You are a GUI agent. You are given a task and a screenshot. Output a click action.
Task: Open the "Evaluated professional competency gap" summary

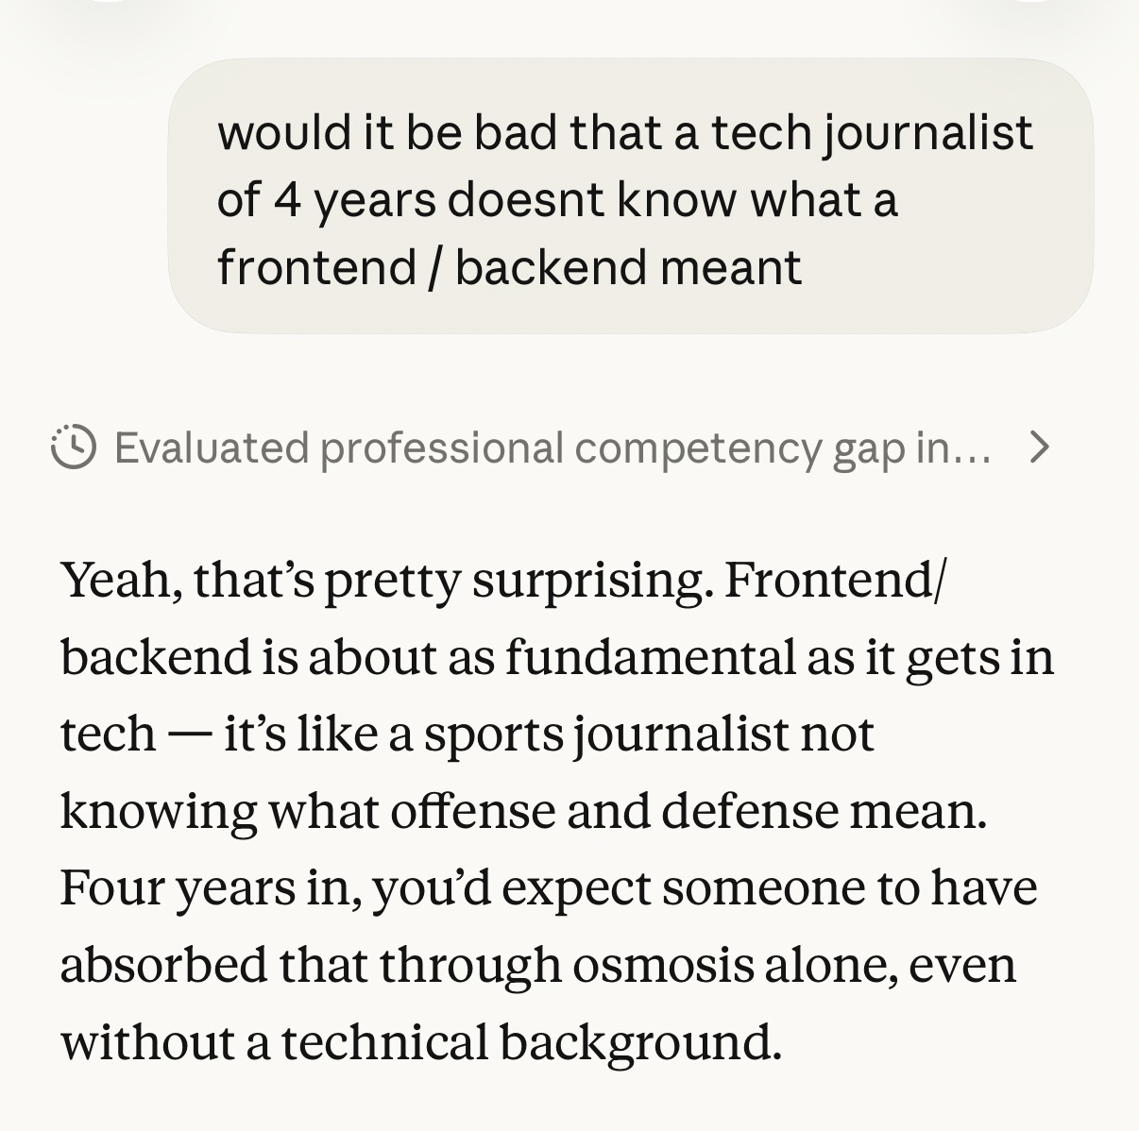[x=552, y=447]
